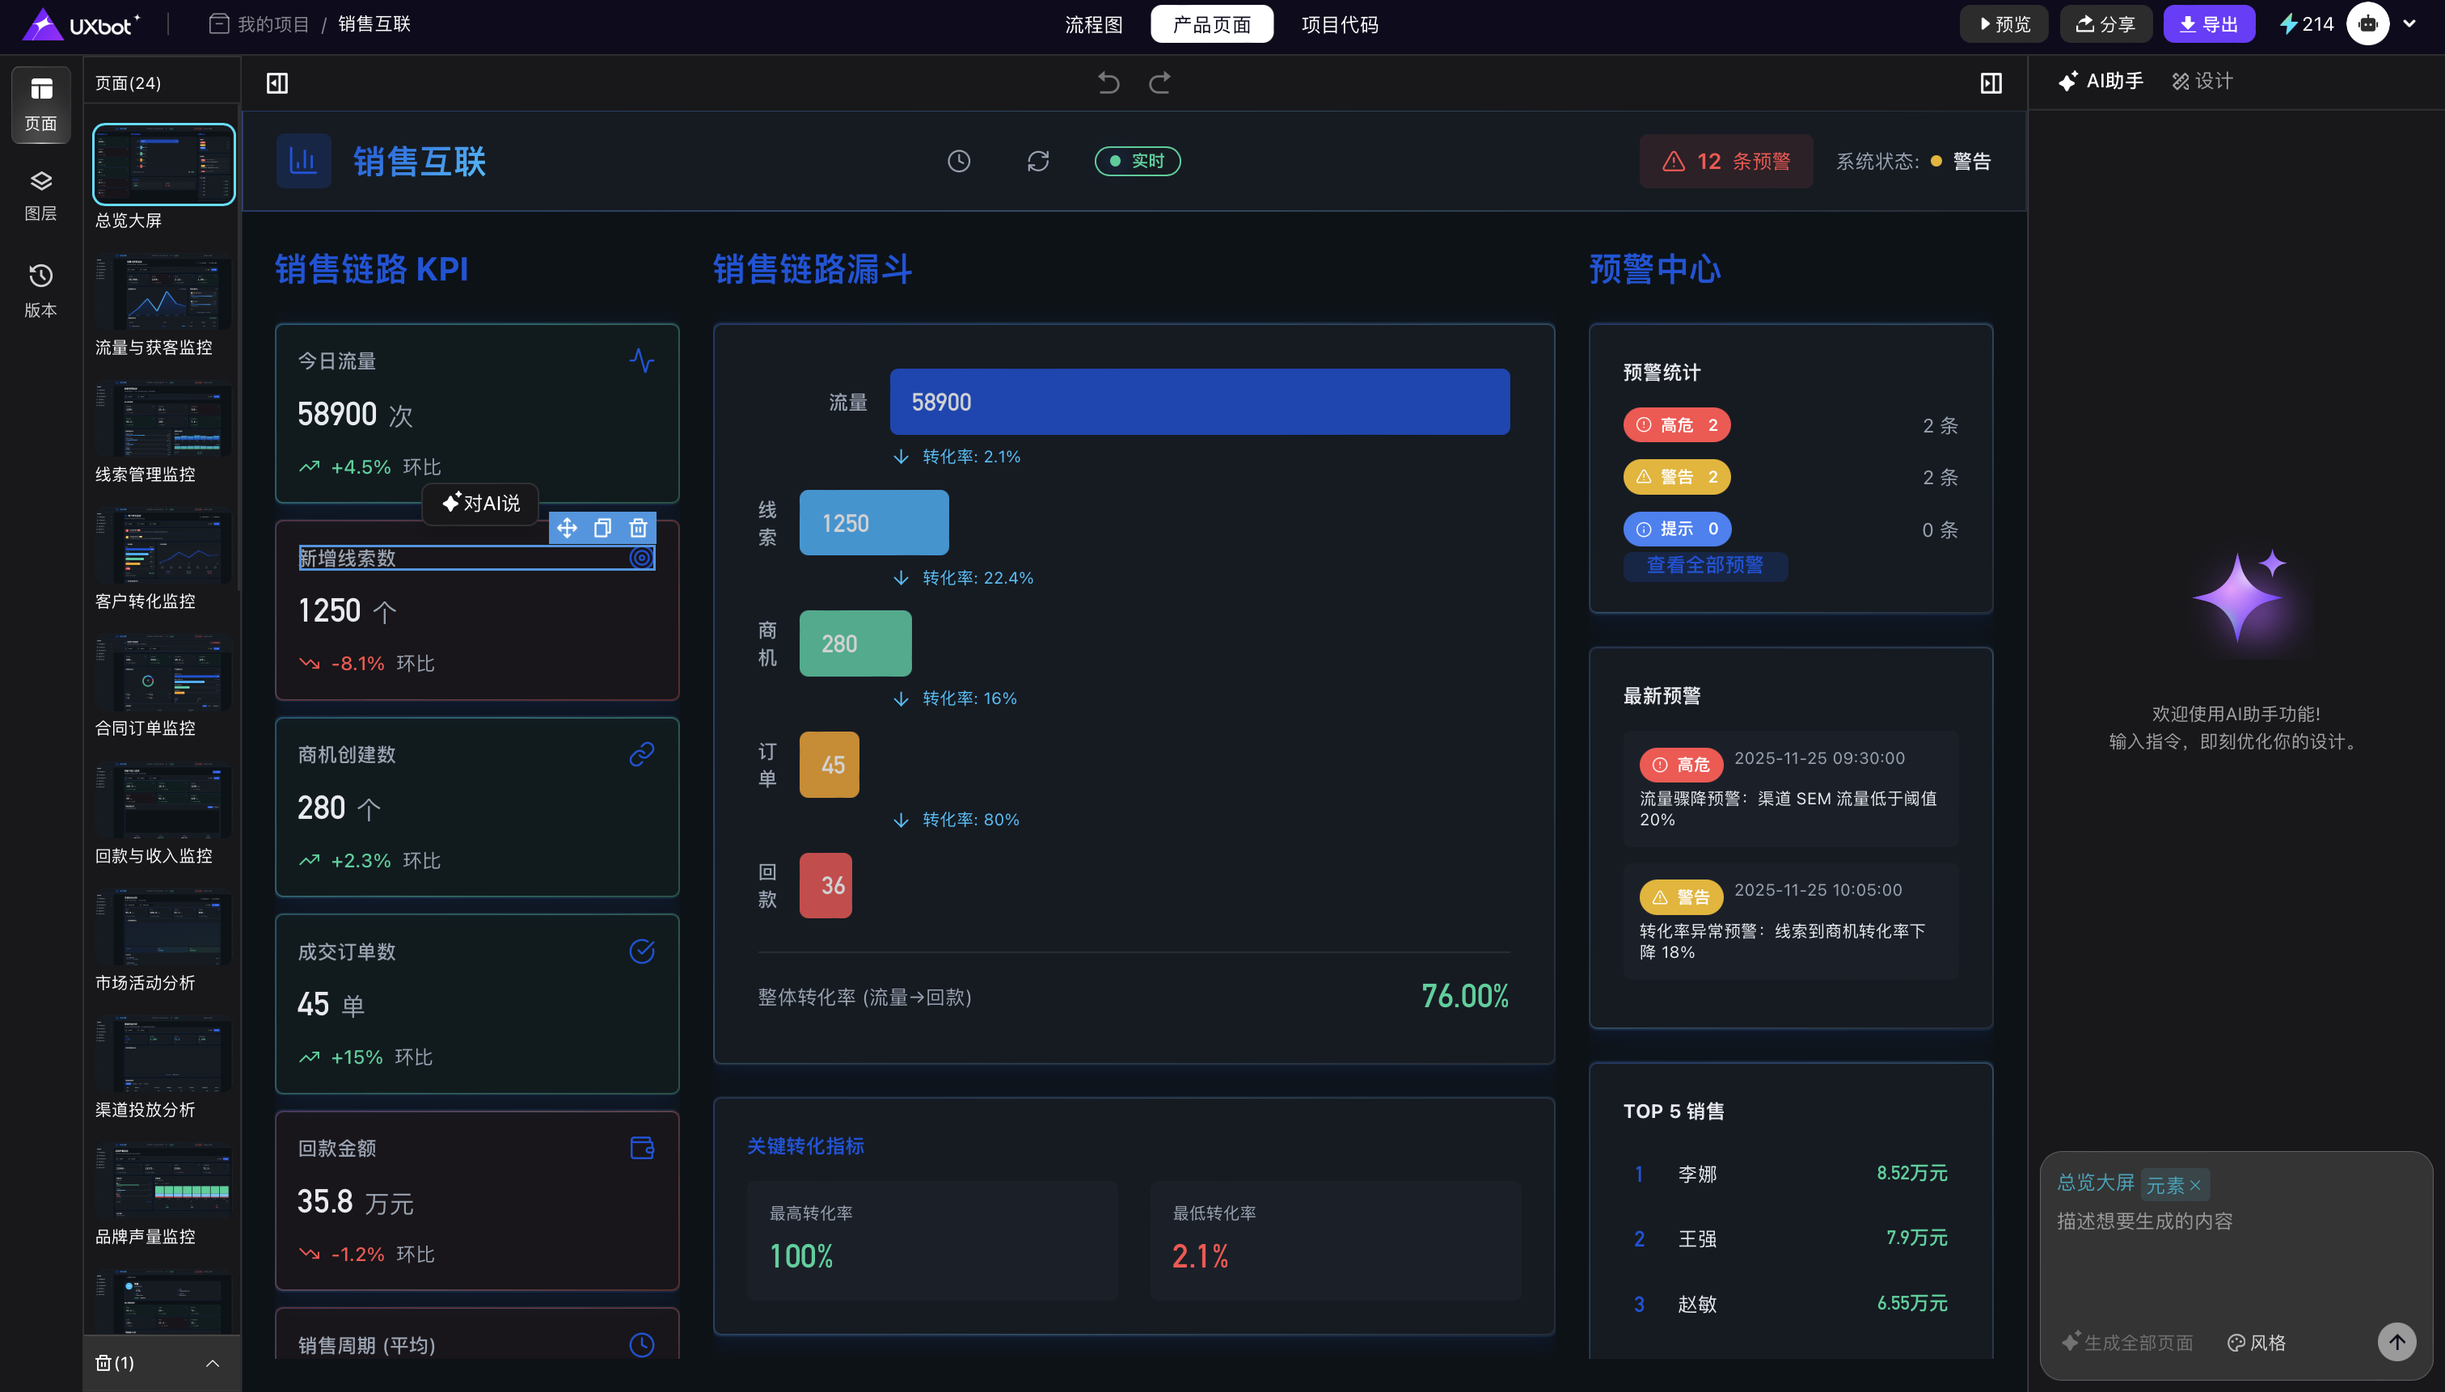Toggle the real-time status pill
Image resolution: width=2445 pixels, height=1392 pixels.
1137,161
